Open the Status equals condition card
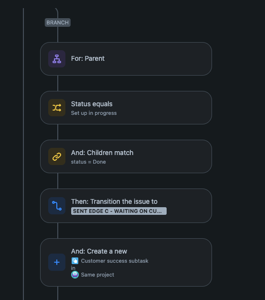The width and height of the screenshot is (265, 300). (x=126, y=108)
